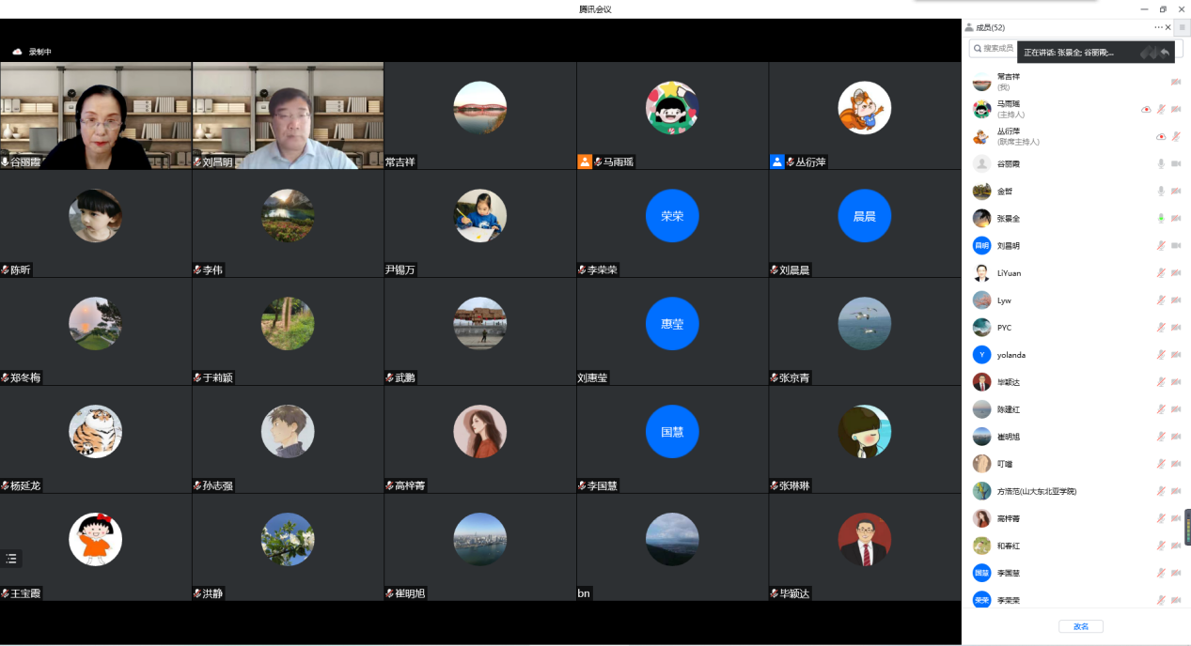Click the blue co-host badge on 丛衍萍's tile

pyautogui.click(x=776, y=161)
